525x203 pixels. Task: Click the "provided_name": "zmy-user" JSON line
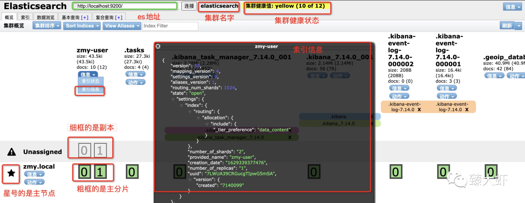[x=223, y=156]
